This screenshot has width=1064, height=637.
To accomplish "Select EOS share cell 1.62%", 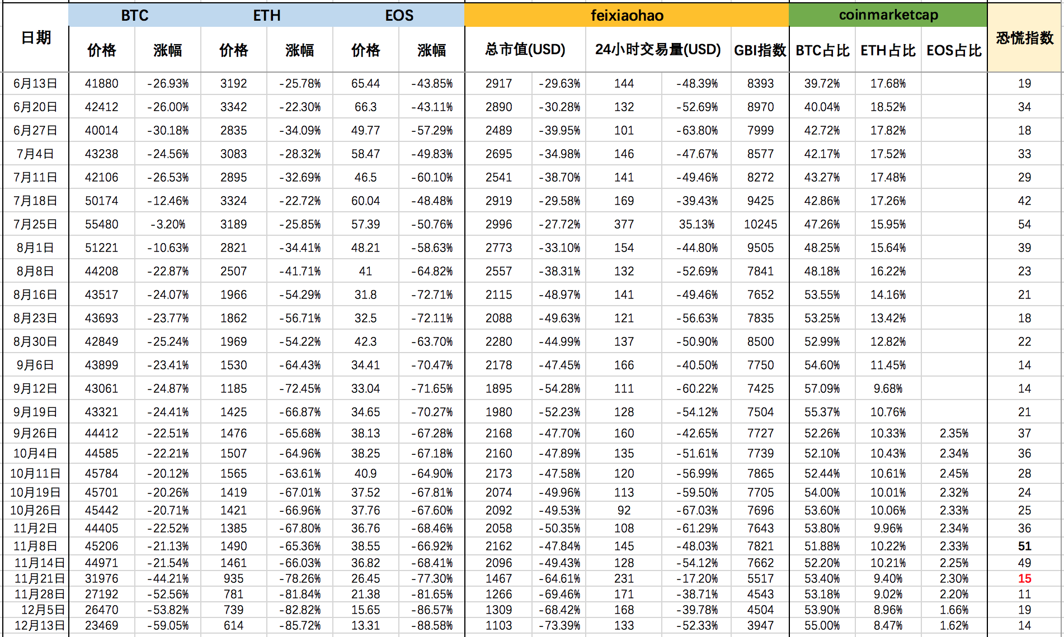I will pyautogui.click(x=954, y=625).
